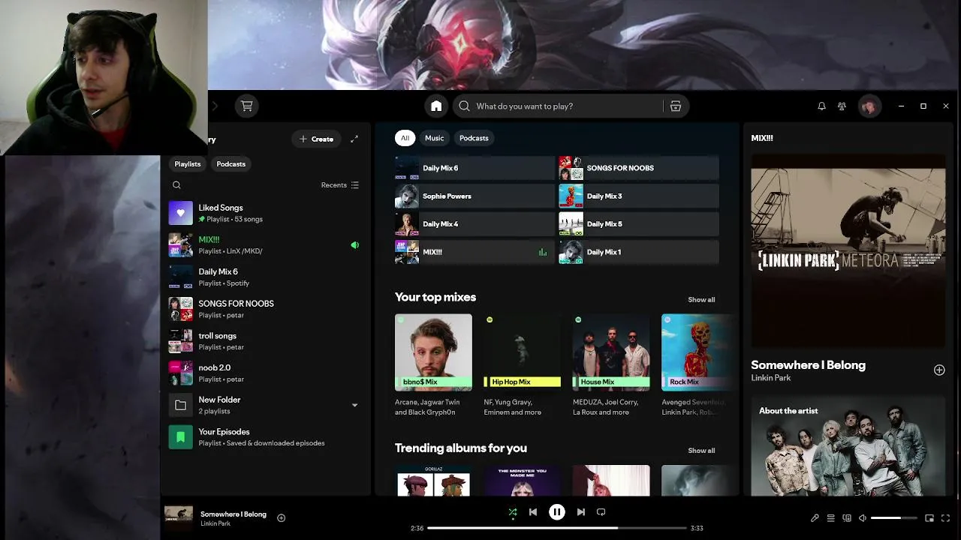Viewport: 961px width, 540px height.
Task: Open the Sophie Powers shortcut tile
Action: [x=474, y=196]
